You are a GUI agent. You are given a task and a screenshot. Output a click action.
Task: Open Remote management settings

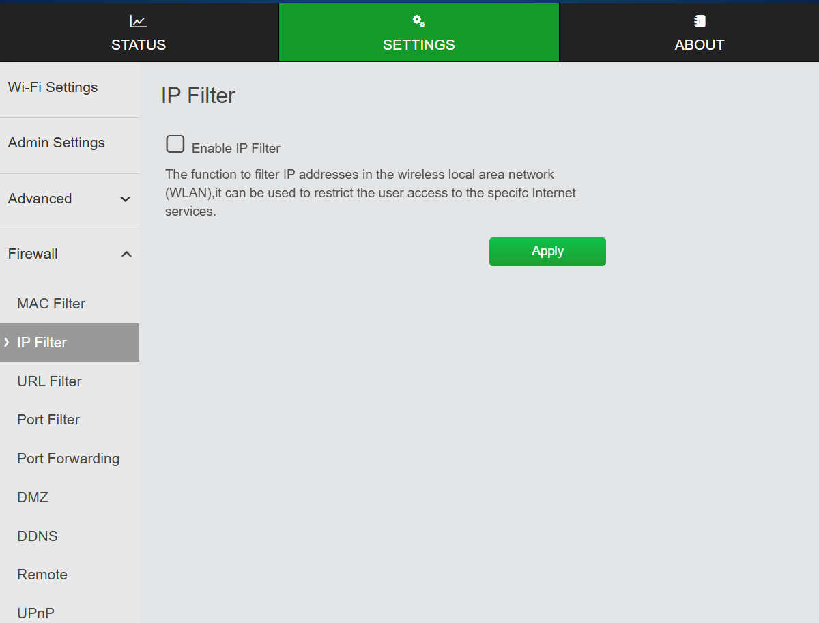pos(42,575)
